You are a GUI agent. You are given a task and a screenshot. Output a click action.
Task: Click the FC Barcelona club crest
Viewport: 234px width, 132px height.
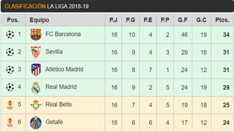[36, 35]
